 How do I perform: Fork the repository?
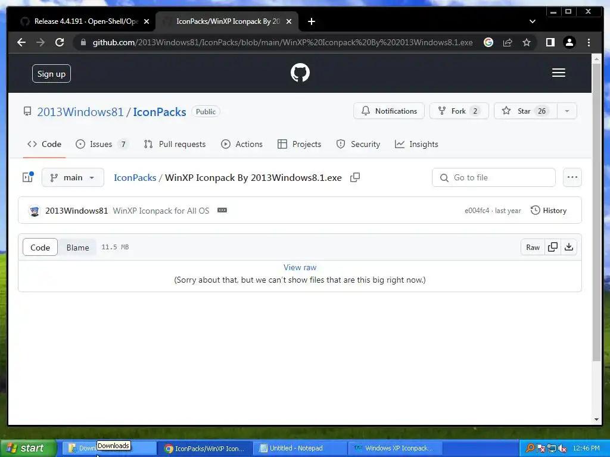click(459, 111)
